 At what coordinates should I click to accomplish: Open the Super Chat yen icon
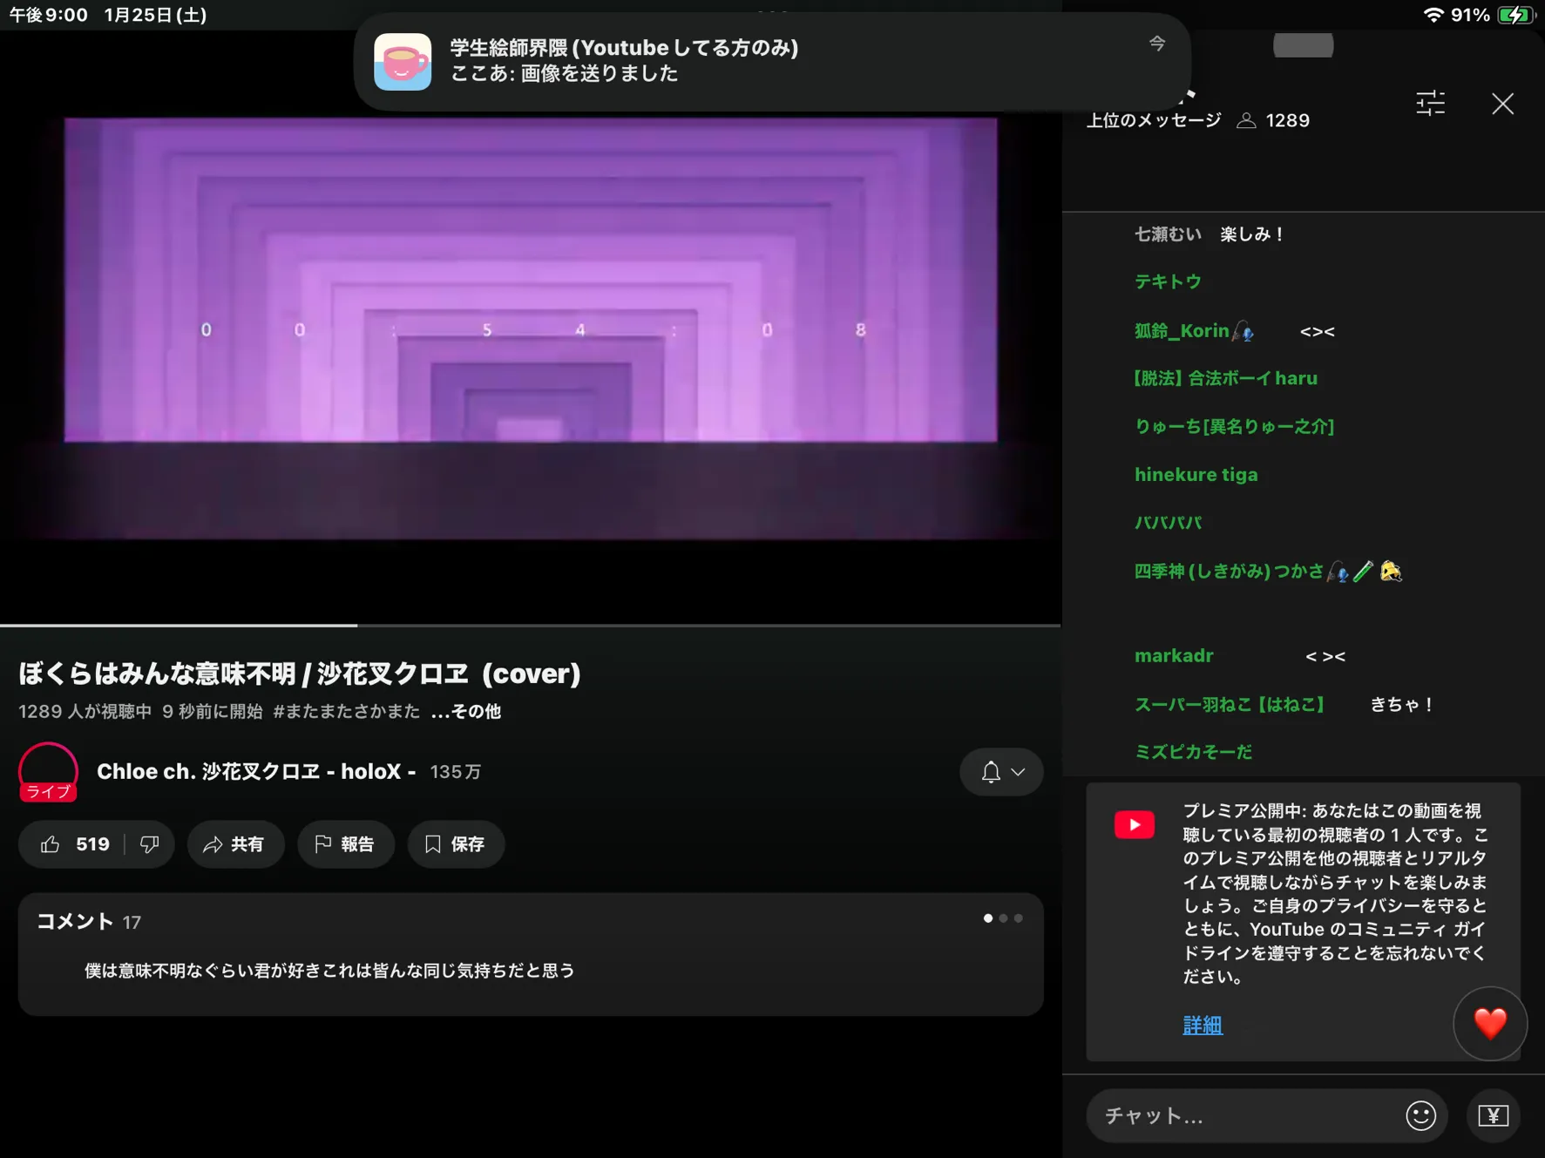pos(1493,1115)
